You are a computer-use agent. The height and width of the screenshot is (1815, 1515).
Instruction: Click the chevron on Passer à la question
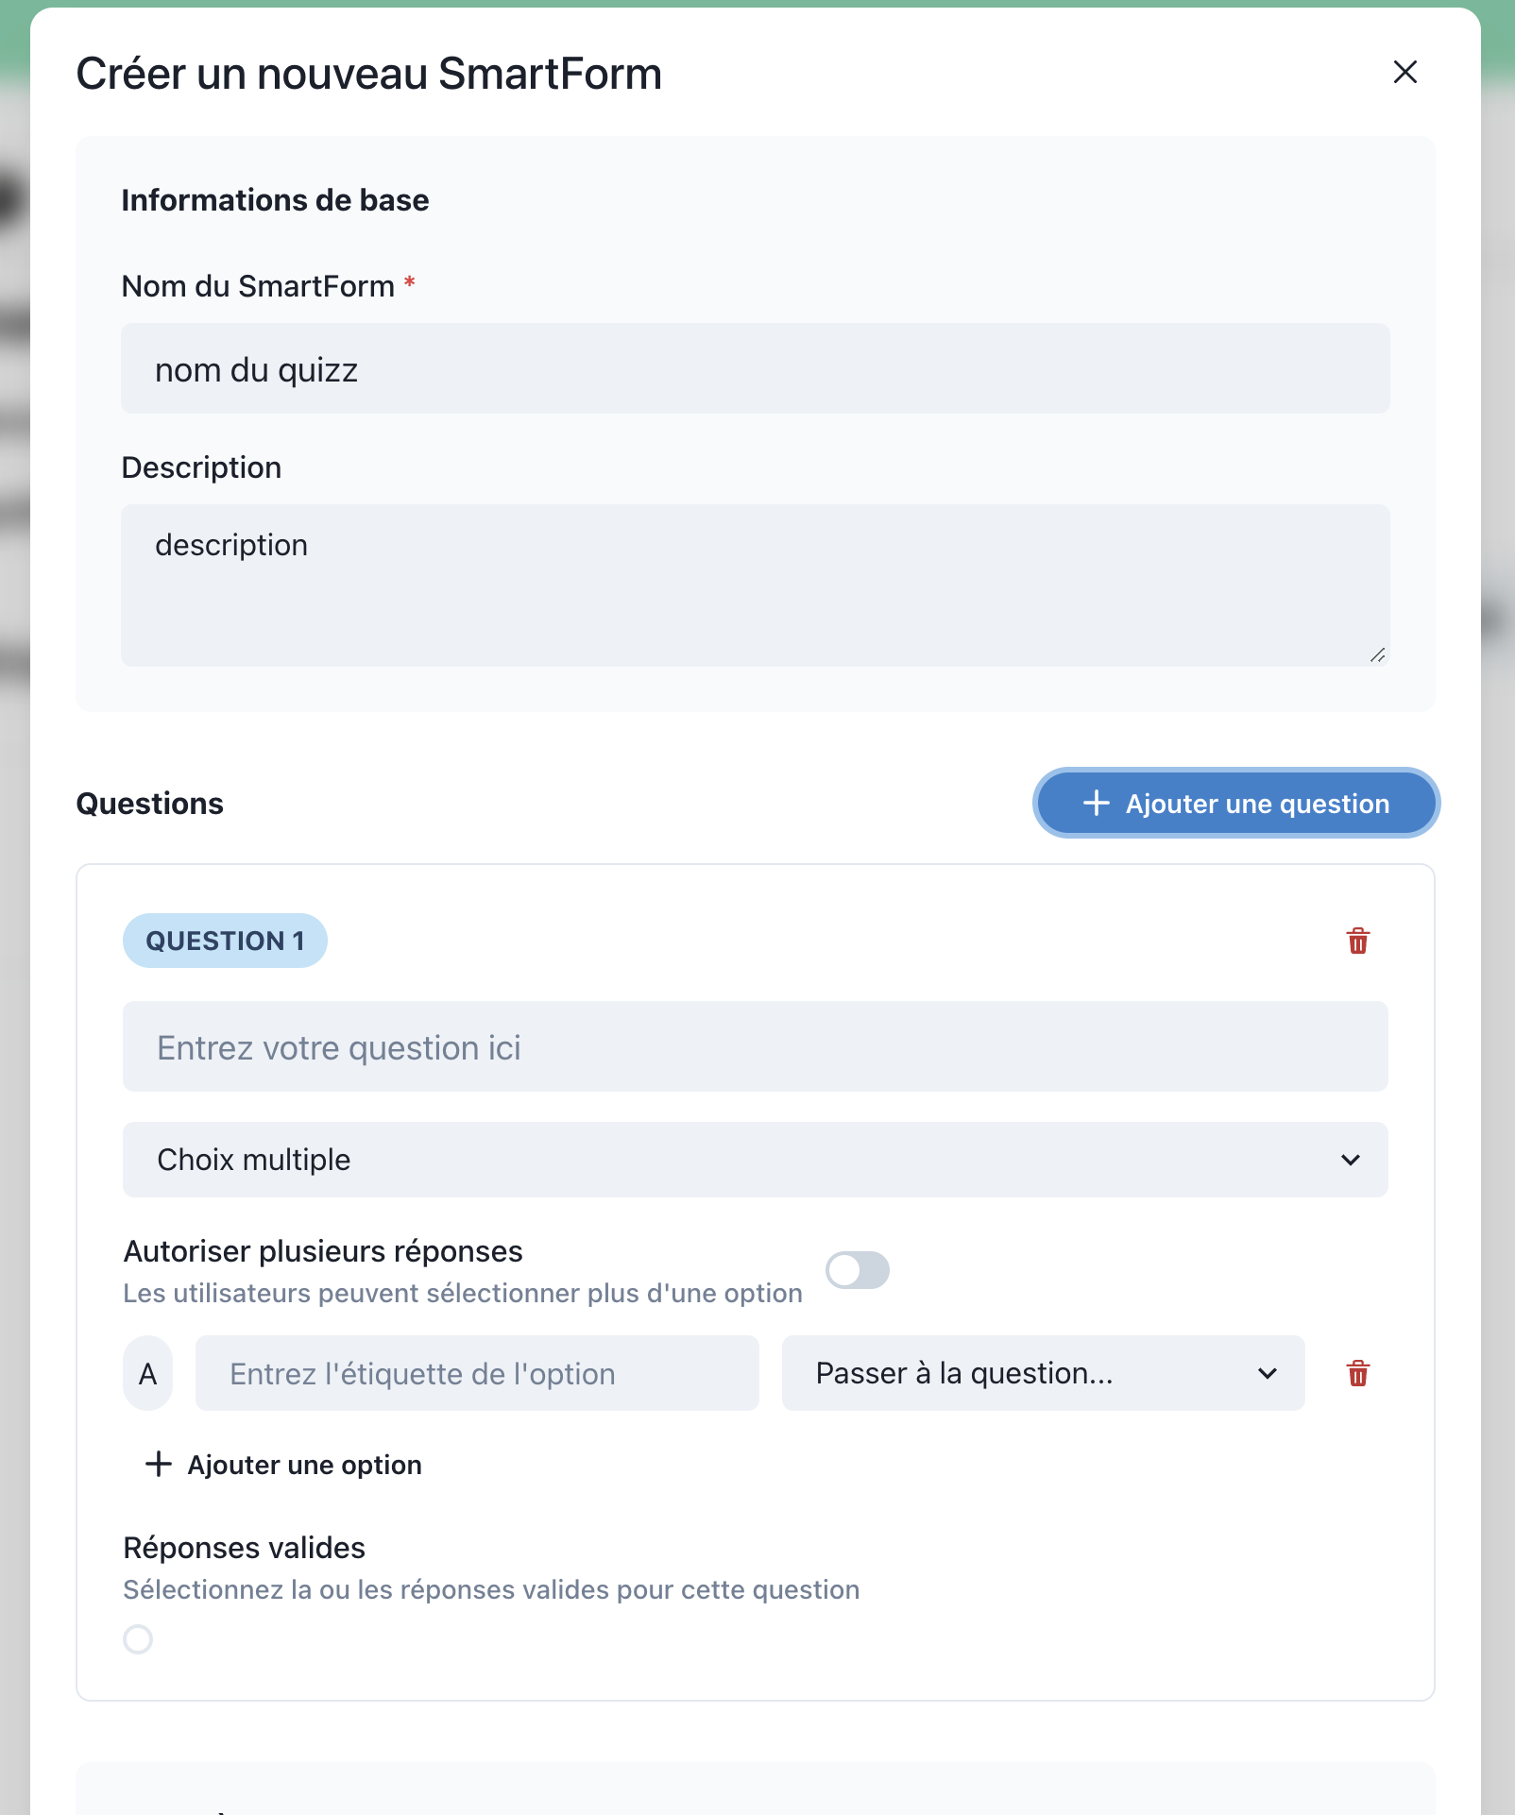[1268, 1373]
